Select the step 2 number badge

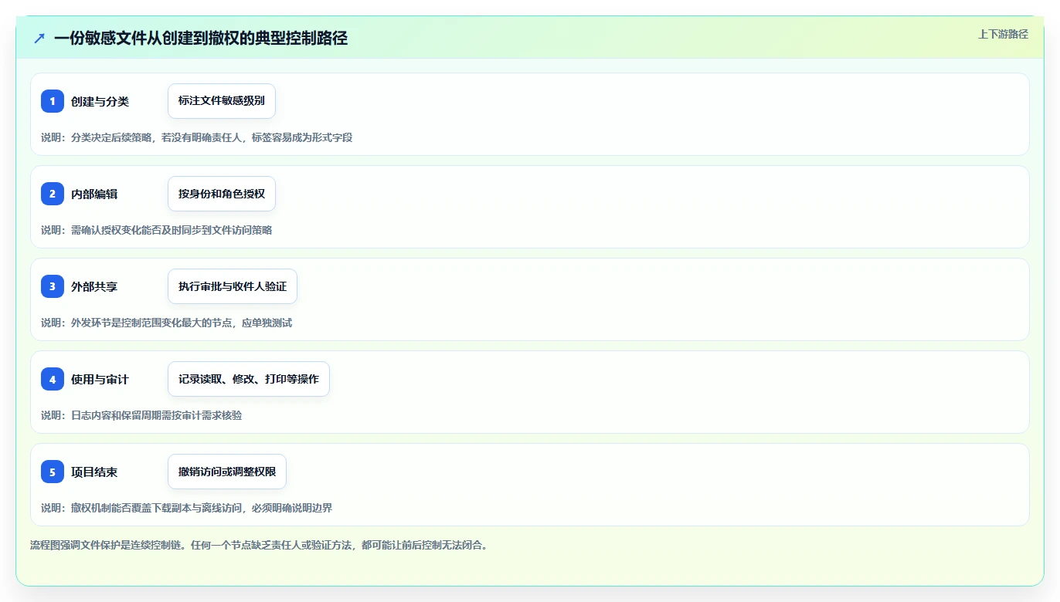click(53, 194)
